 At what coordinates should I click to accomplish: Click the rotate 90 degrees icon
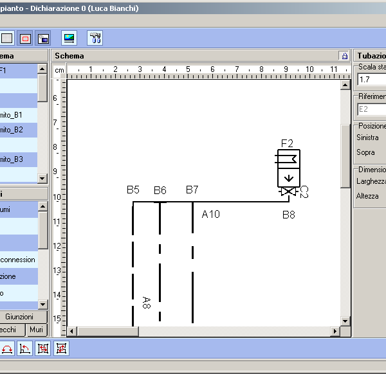pos(25,348)
